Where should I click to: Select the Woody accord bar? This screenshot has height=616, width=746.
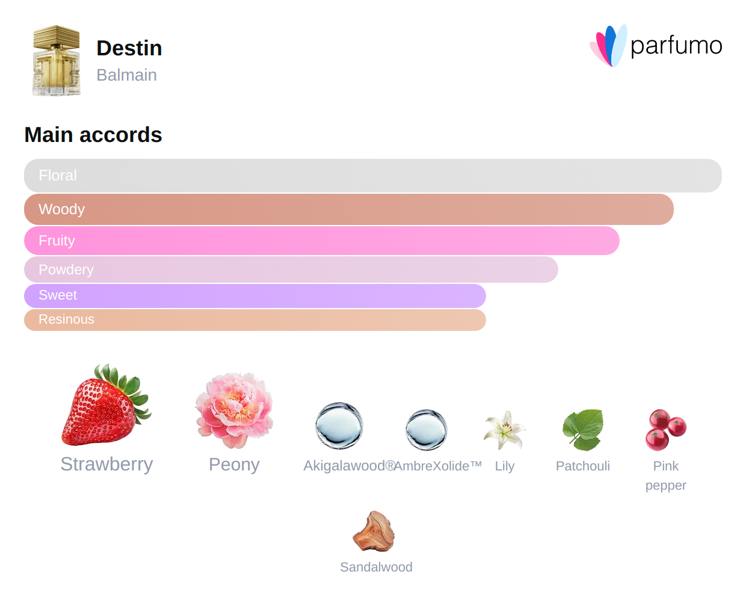click(x=349, y=209)
